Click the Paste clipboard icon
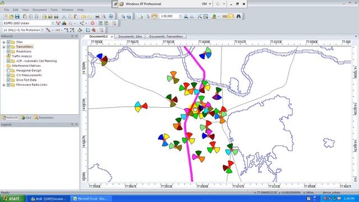Screen dimensions: 359x202 click(75, 16)
